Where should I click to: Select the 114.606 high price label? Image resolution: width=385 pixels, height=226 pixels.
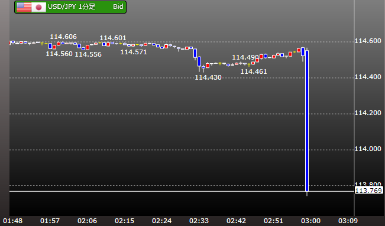pyautogui.click(x=63, y=37)
